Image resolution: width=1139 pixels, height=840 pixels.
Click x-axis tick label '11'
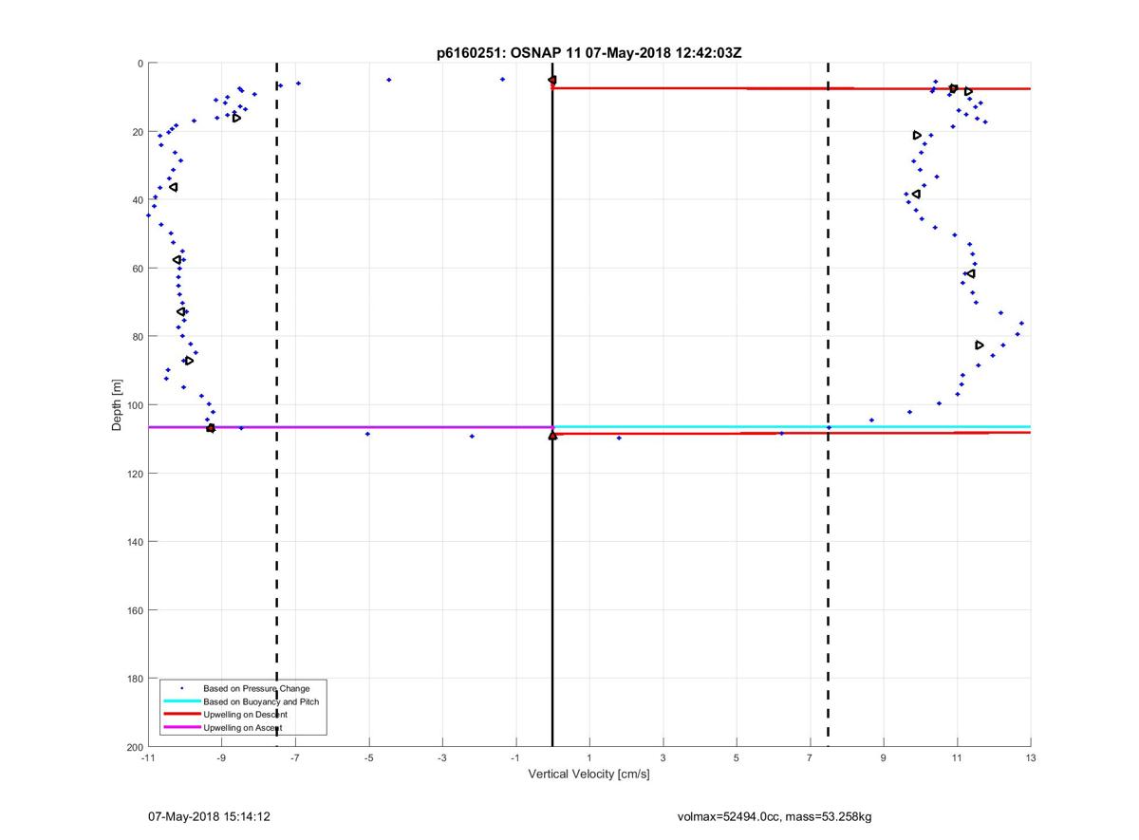click(957, 758)
